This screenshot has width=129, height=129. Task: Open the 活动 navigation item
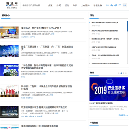tap(67, 5)
